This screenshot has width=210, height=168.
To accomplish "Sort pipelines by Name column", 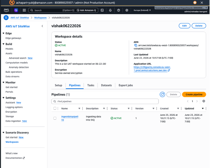I will pos(79,108).
